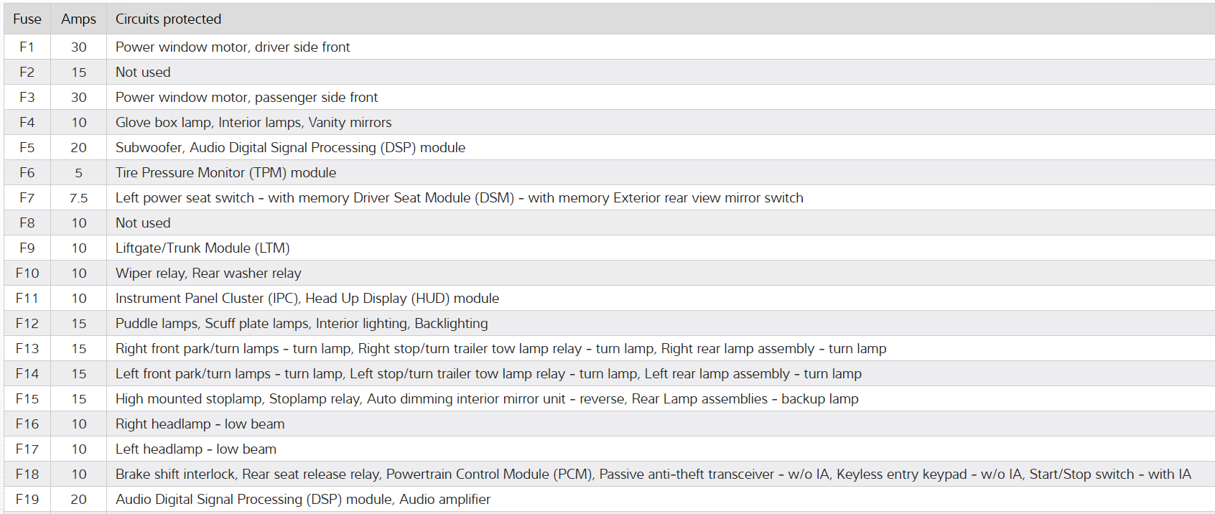Click the "Amps" column header
Image resolution: width=1215 pixels, height=514 pixels.
point(78,19)
